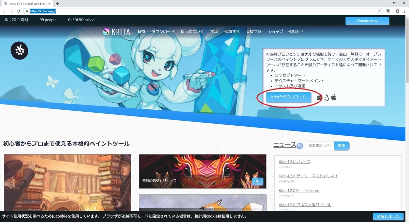Click the news search input field
Image resolution: width=409 pixels, height=222 pixels.
[320, 146]
